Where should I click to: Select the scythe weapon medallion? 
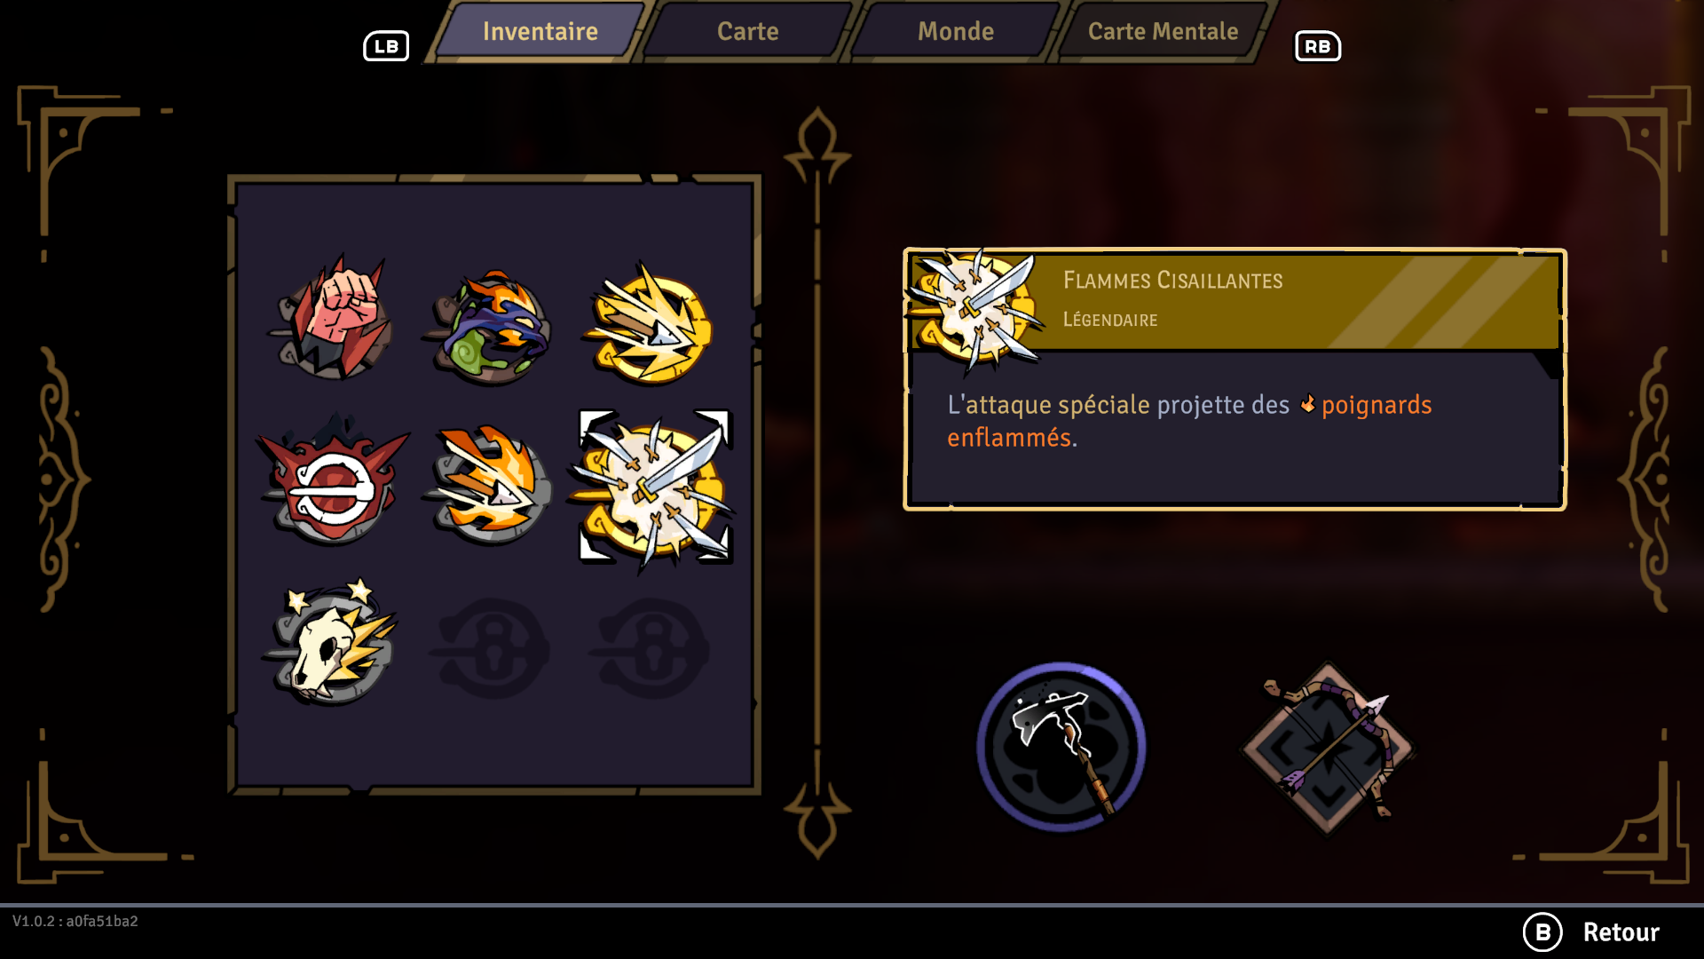[1061, 747]
